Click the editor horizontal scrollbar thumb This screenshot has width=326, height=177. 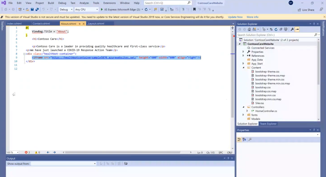tap(123, 153)
